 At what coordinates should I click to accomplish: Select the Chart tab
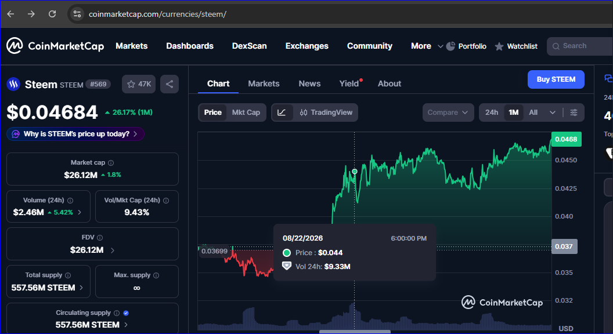(x=218, y=83)
